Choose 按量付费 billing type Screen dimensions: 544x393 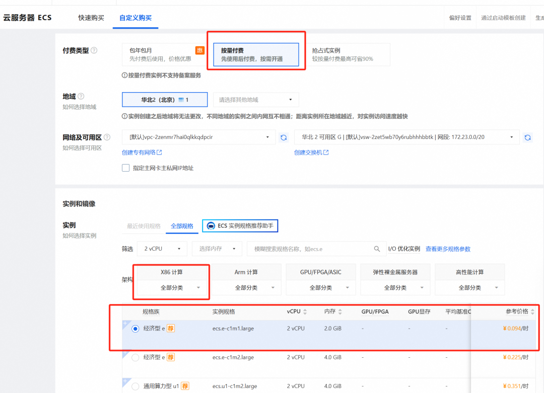tap(256, 54)
